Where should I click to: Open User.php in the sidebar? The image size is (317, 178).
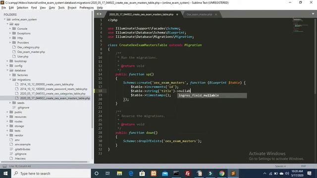point(23,56)
